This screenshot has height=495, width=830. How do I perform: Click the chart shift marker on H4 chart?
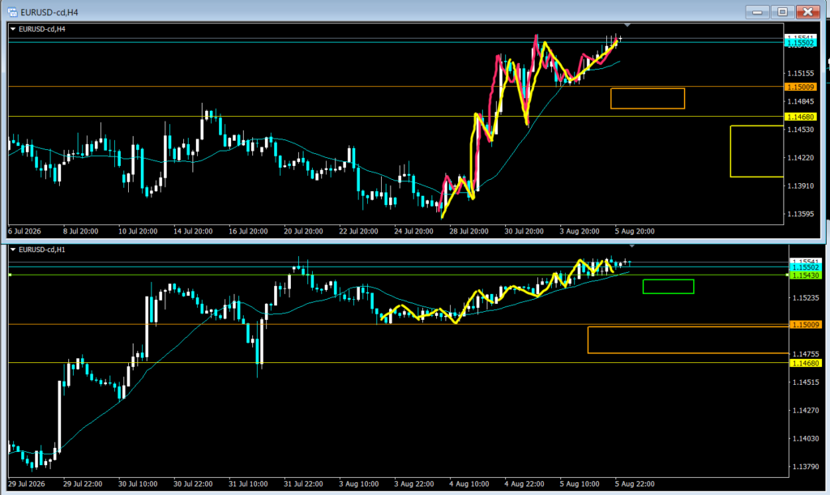pyautogui.click(x=627, y=25)
